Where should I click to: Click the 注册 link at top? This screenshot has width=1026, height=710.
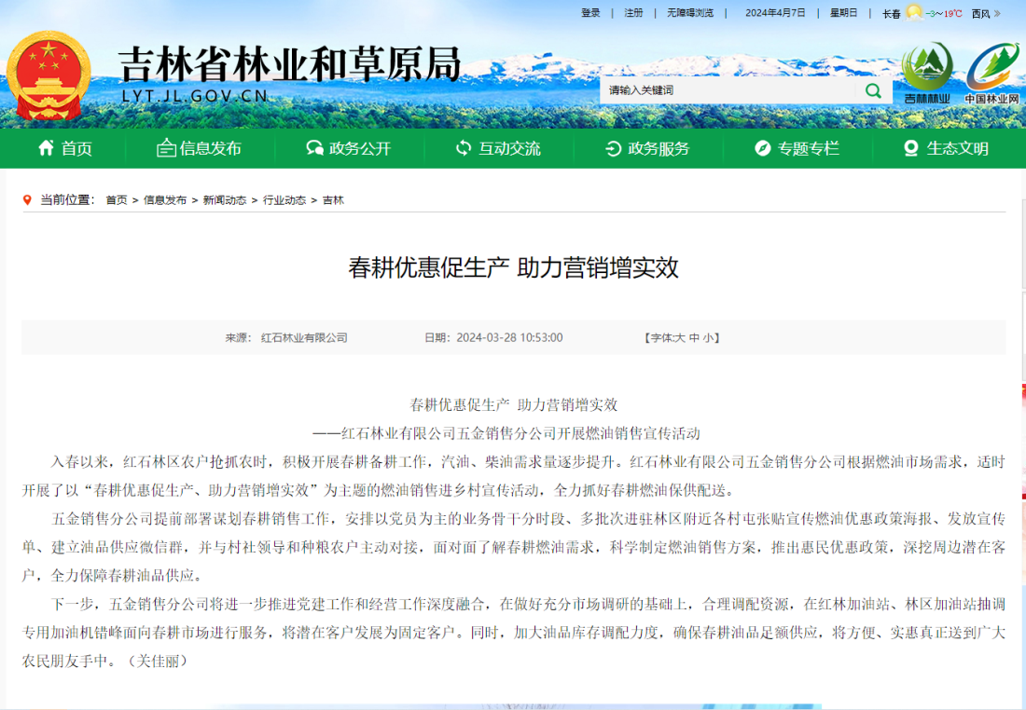(633, 13)
